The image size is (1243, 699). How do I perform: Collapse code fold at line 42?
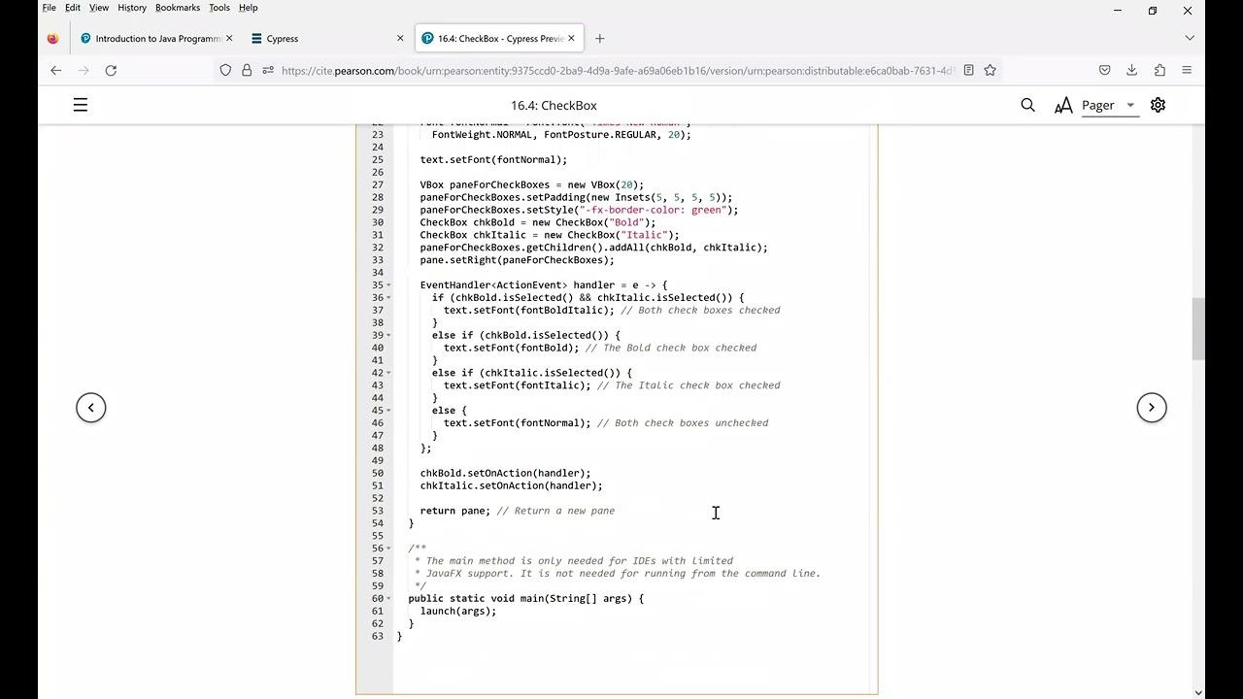pyautogui.click(x=388, y=373)
